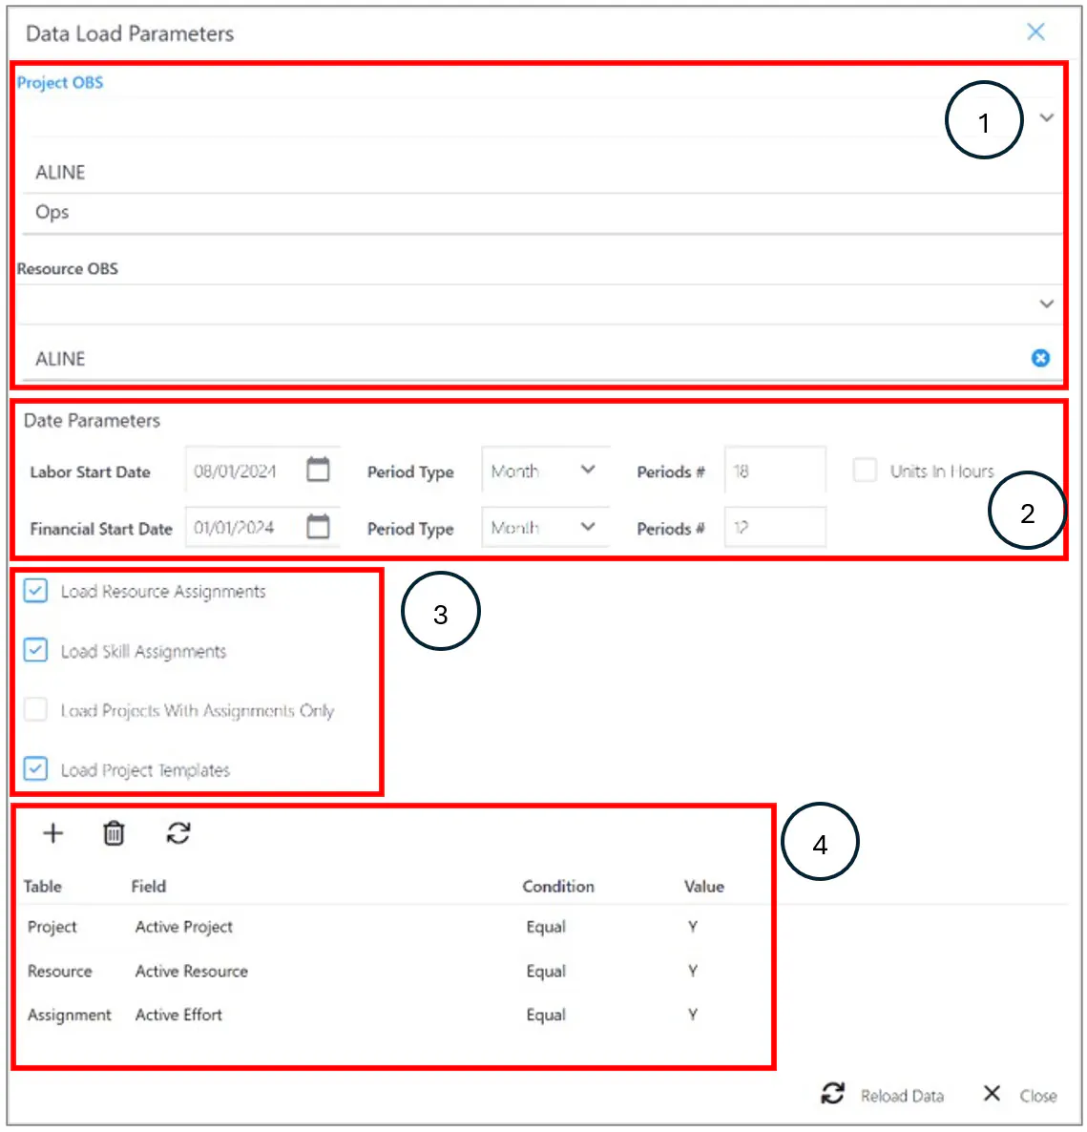Click Equal condition in Active Resource row

[546, 972]
